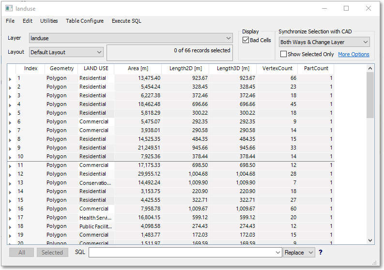384x270 pixels.
Task: Open the File menu
Action: point(10,21)
